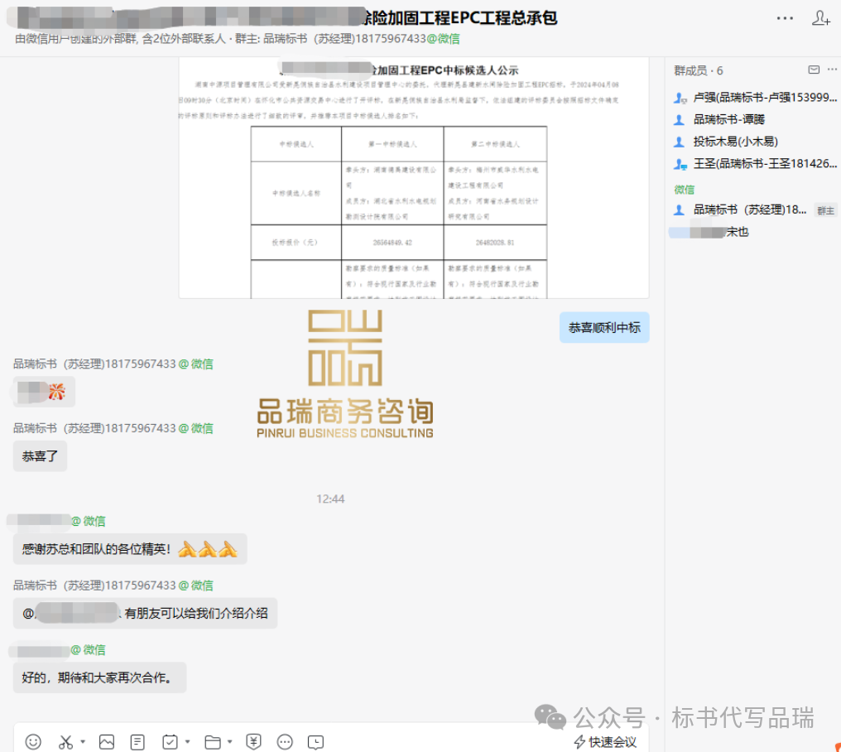The width and height of the screenshot is (841, 752).
Task: Open the bid announcement image thumbnail
Action: (x=413, y=178)
